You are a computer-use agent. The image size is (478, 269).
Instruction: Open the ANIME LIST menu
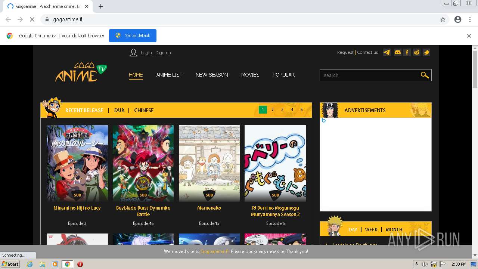169,75
